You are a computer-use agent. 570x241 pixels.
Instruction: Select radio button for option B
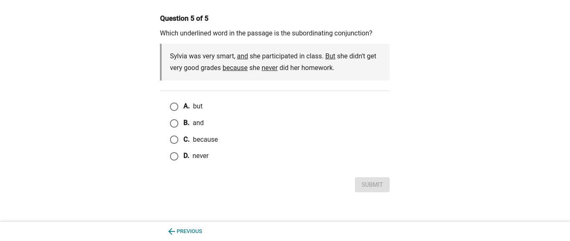tap(174, 123)
